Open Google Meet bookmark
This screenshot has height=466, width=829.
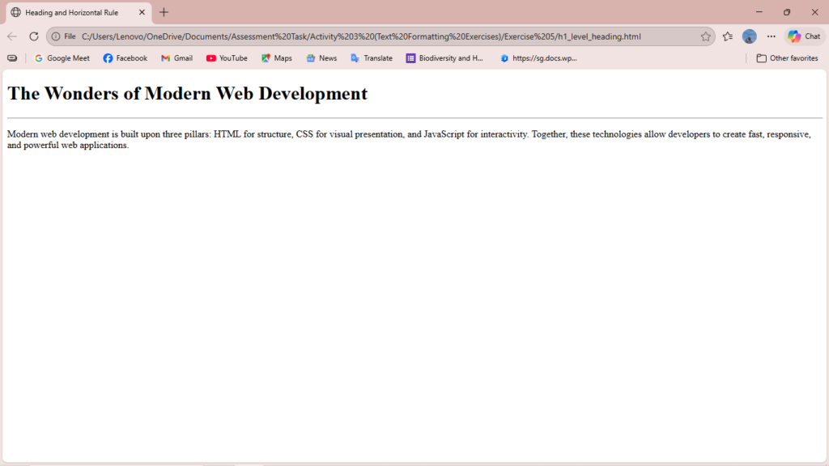tap(62, 58)
